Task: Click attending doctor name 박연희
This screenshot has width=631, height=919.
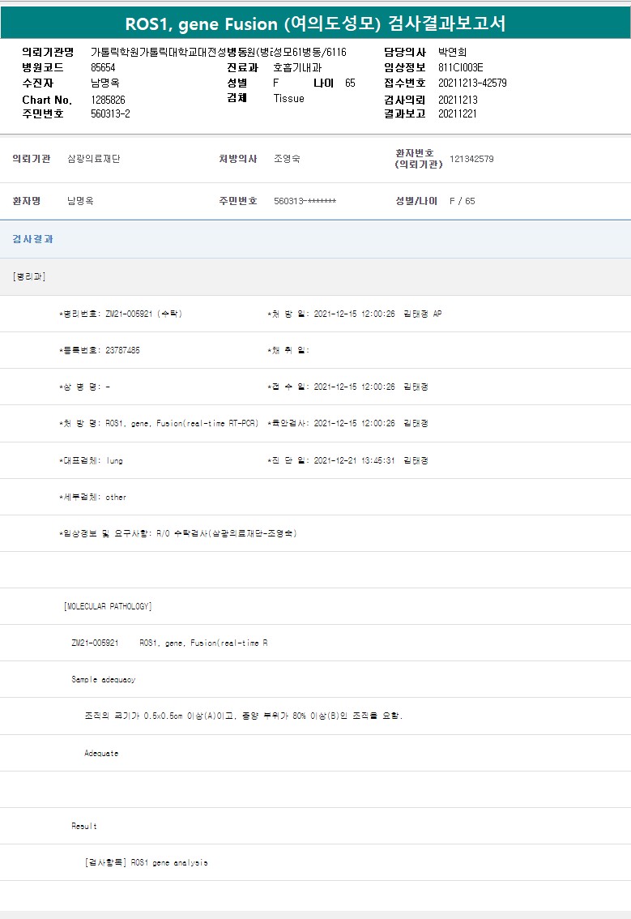Action: tap(452, 52)
